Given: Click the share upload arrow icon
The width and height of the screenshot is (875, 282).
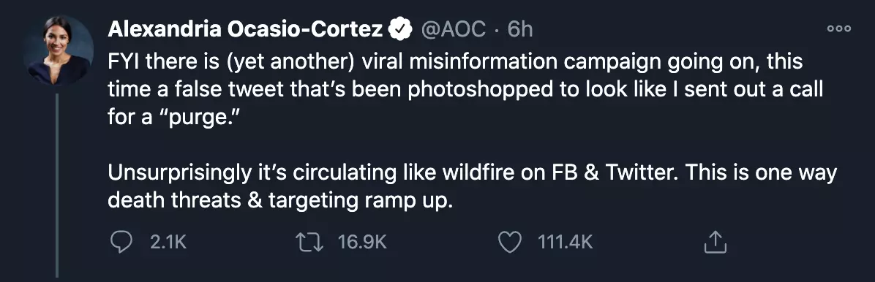Looking at the screenshot, I should [x=715, y=242].
